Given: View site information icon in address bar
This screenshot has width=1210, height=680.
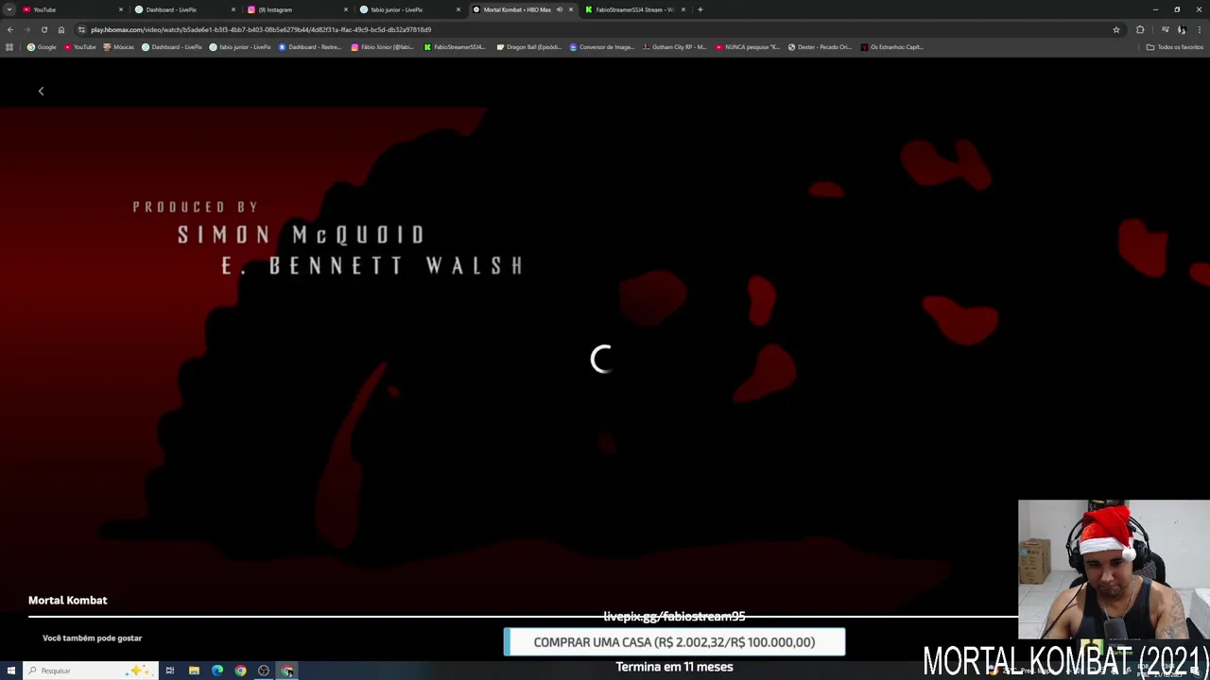Looking at the screenshot, I should [x=81, y=29].
